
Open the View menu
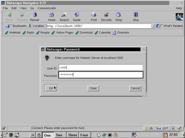click(23, 8)
